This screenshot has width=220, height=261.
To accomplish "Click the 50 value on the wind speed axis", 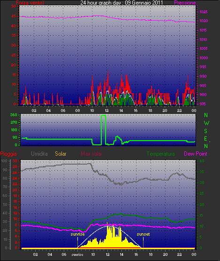I will 14,6.
